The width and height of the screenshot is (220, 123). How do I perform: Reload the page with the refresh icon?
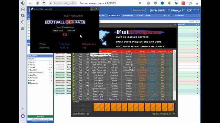[x=44, y=3]
